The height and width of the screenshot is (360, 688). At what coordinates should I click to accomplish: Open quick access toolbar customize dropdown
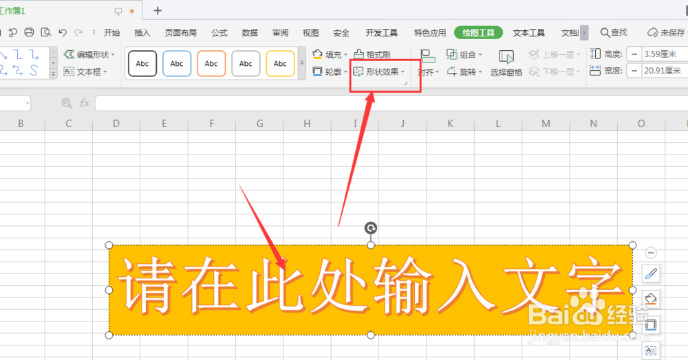tap(94, 32)
